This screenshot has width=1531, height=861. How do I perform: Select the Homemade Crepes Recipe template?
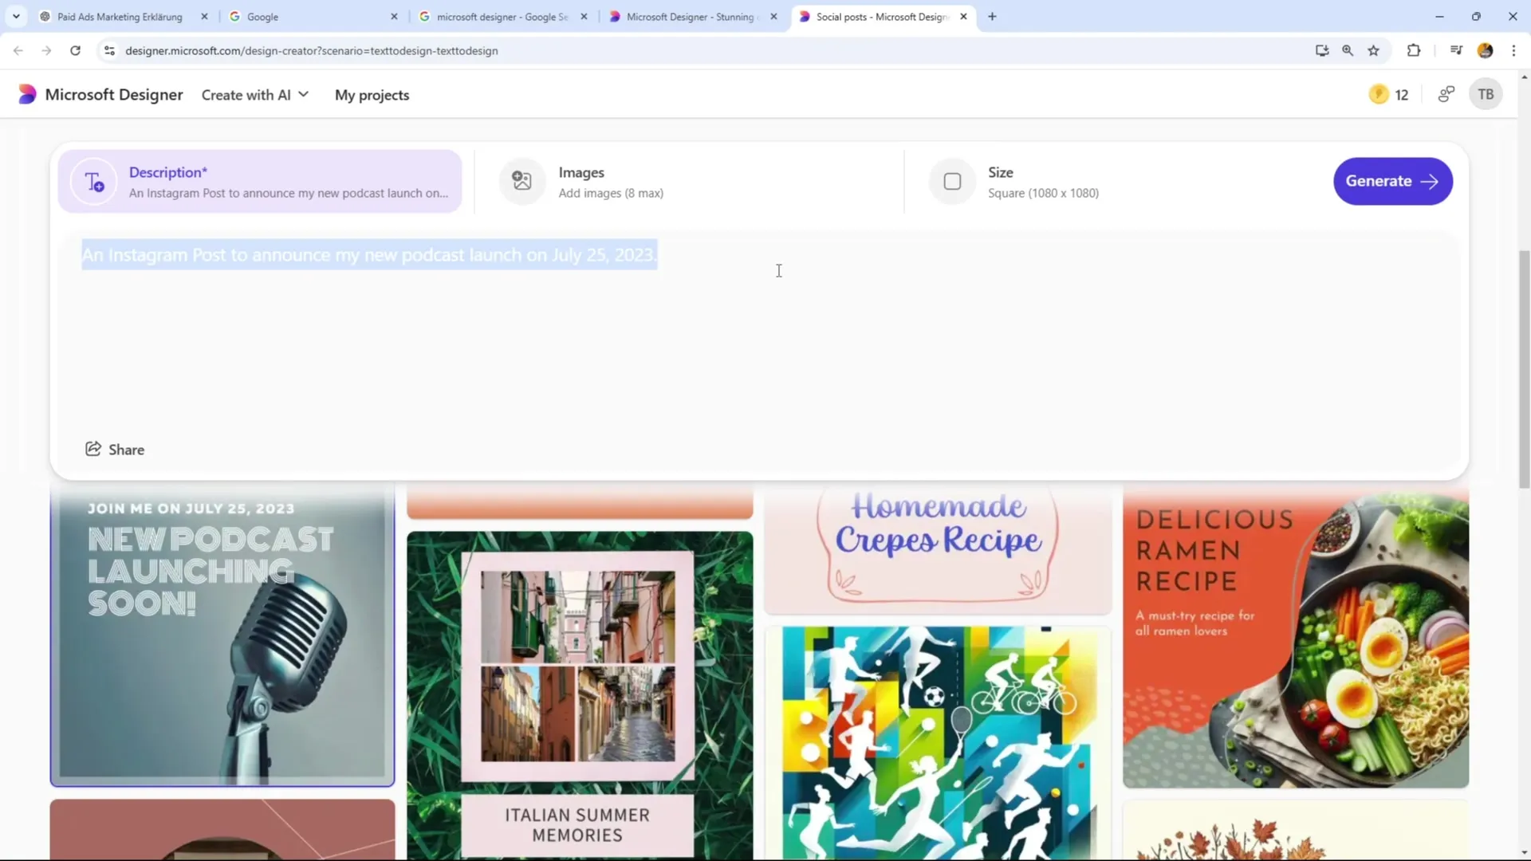(x=938, y=550)
